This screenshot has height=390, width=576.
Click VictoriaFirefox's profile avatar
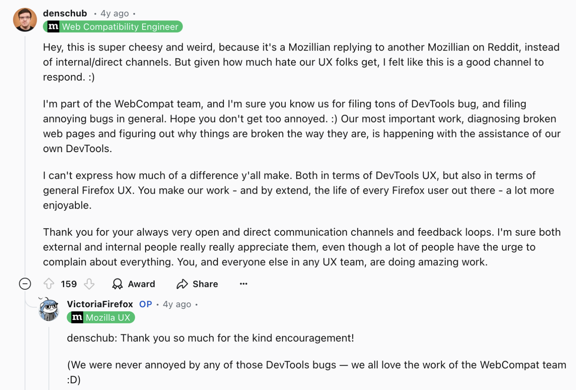pos(48,311)
